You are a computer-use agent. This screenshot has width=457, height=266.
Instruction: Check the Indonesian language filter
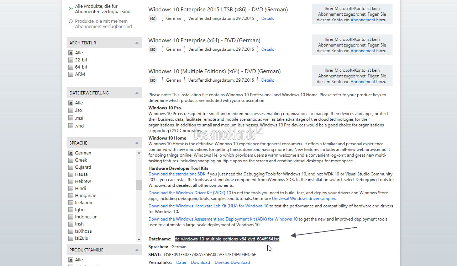click(71, 217)
